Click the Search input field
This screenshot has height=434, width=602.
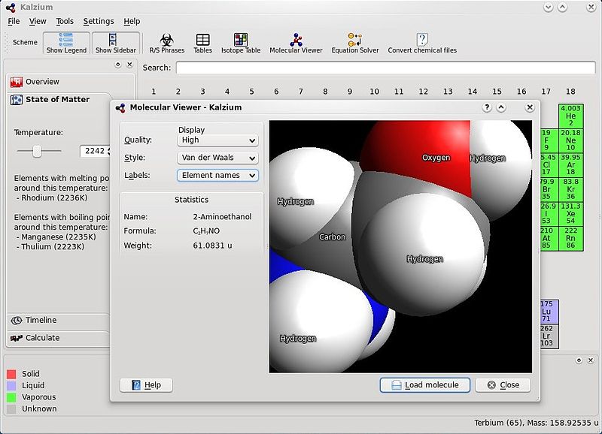pos(385,68)
